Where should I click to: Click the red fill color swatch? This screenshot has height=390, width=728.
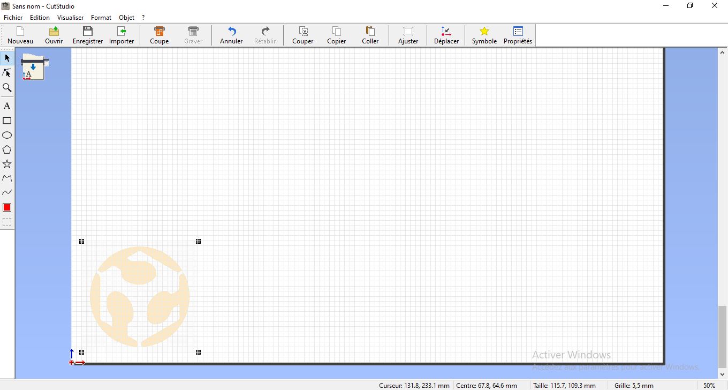[7, 207]
